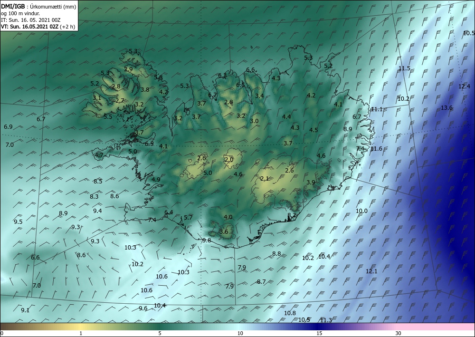Click the '11.6' value off the east coast
The height and width of the screenshot is (337, 475).
376,148
